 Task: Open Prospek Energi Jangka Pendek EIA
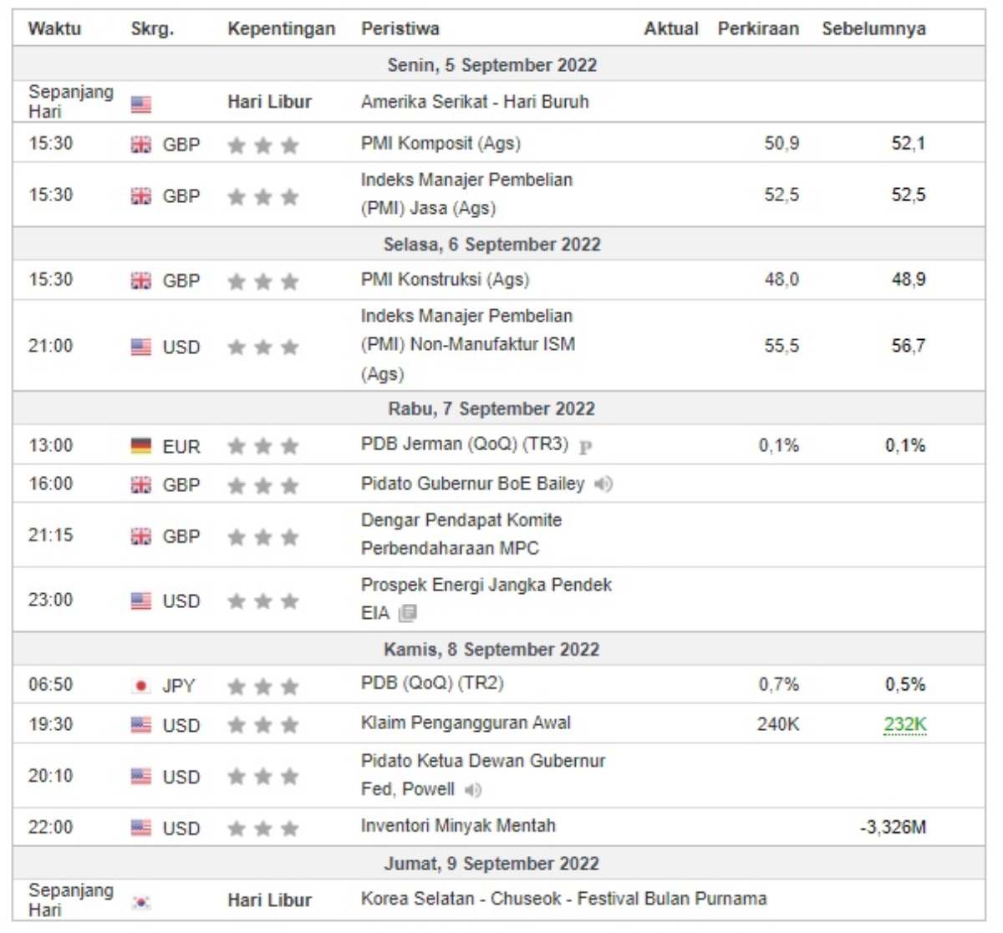(x=486, y=599)
